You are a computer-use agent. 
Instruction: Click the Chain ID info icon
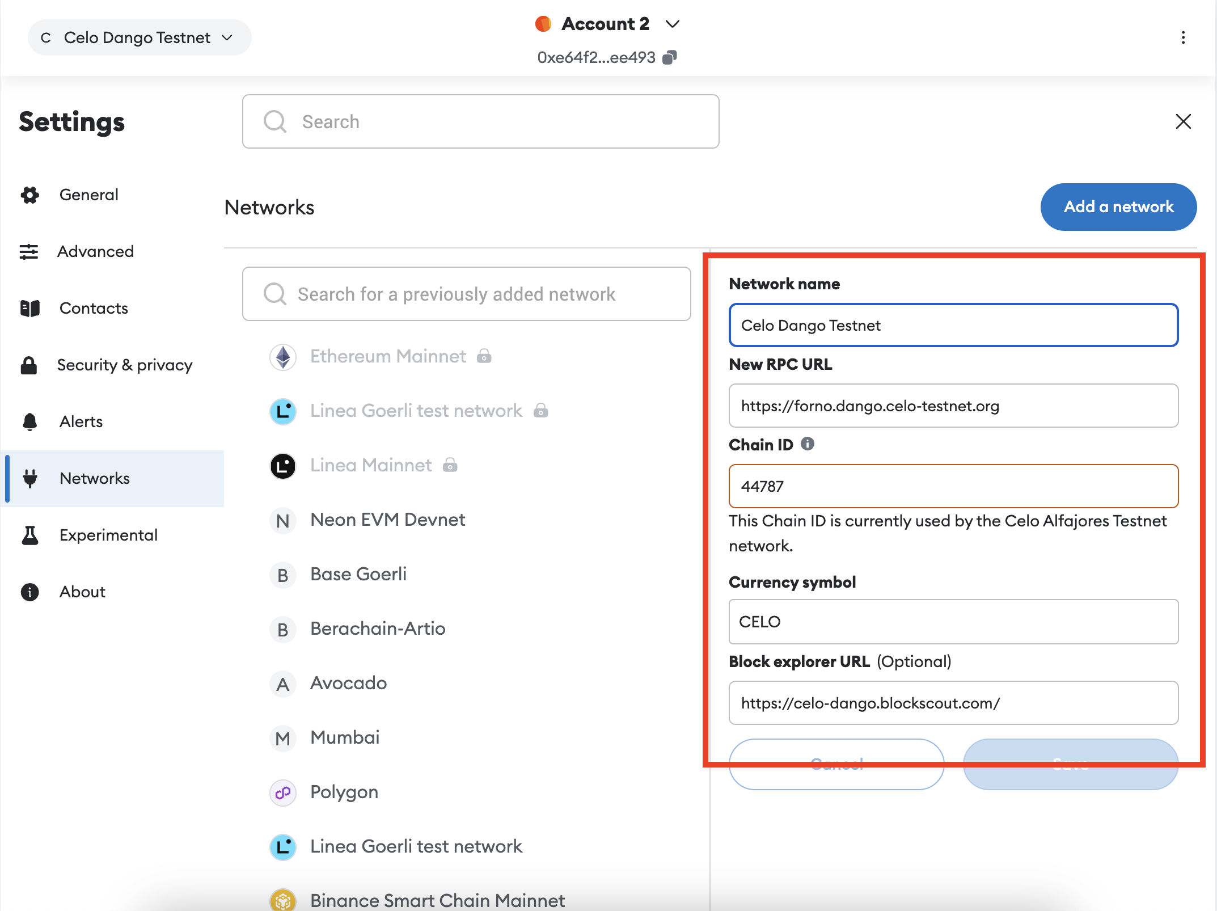point(808,444)
